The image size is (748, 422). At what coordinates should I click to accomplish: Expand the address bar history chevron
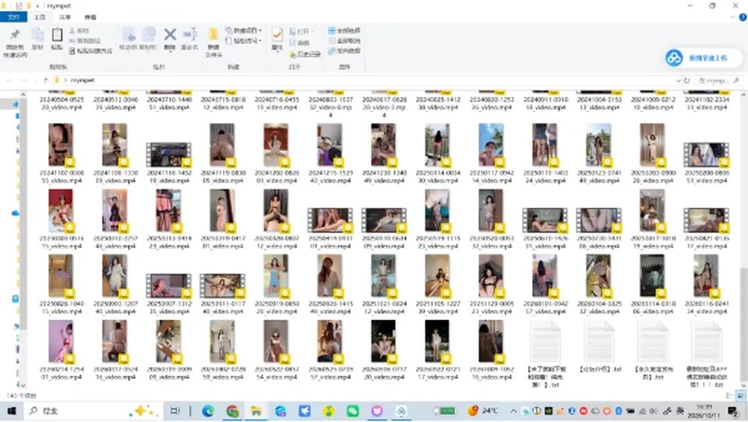tap(678, 81)
